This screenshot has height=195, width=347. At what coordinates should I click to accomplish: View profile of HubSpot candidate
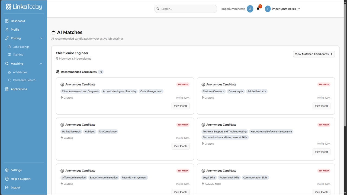(x=181, y=146)
